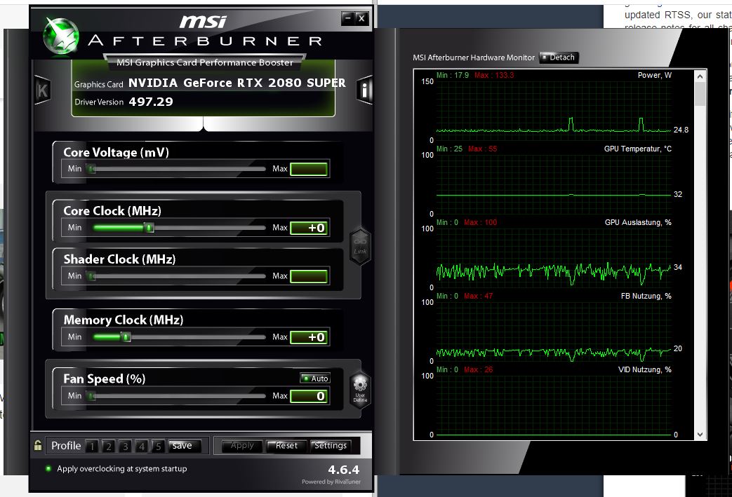Screen dimensions: 732x497
Task: Click the Shader Clock value field
Action: click(x=309, y=276)
